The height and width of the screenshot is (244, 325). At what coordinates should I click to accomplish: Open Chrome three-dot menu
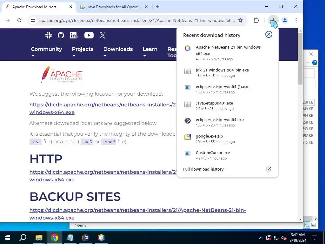(x=296, y=20)
